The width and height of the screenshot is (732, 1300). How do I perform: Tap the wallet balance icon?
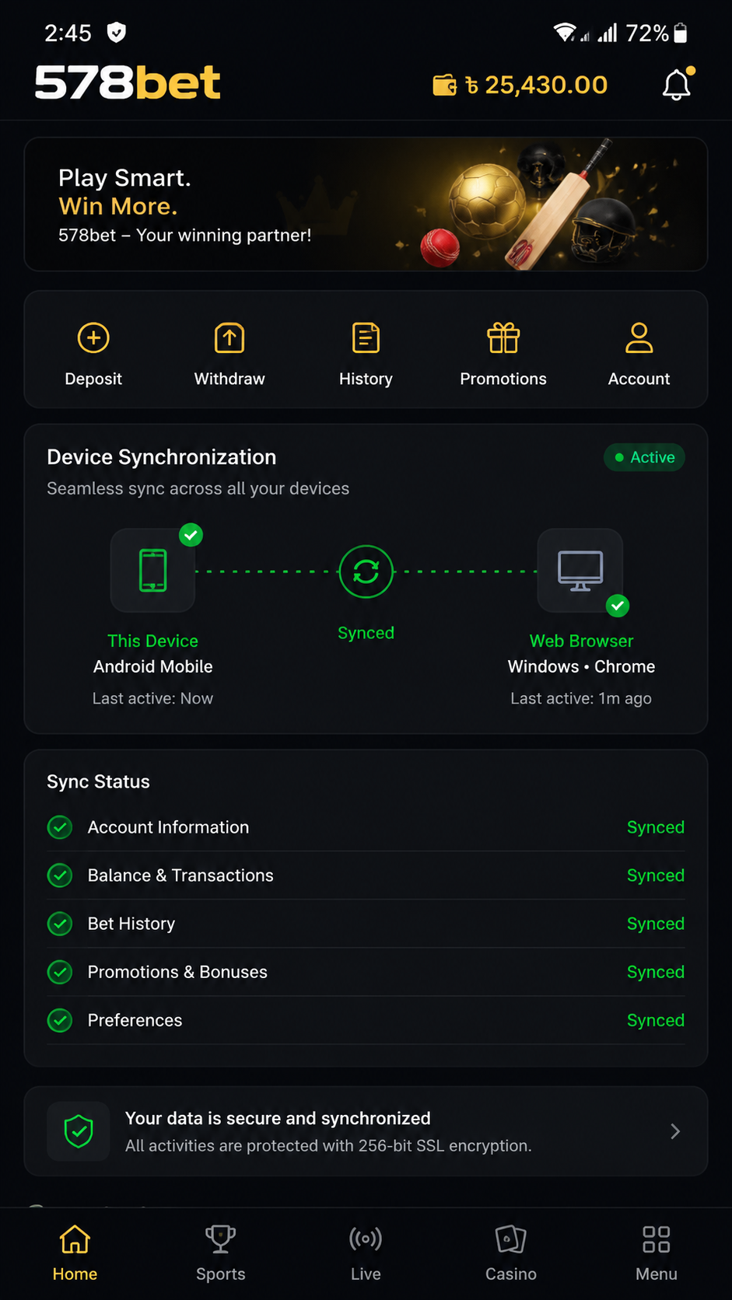click(x=445, y=85)
